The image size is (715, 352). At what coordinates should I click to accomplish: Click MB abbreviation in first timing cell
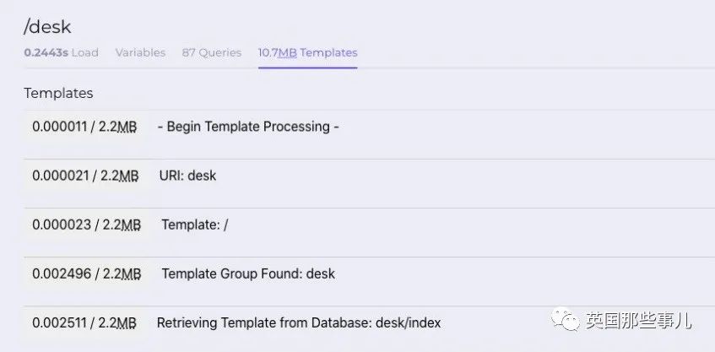(x=127, y=127)
